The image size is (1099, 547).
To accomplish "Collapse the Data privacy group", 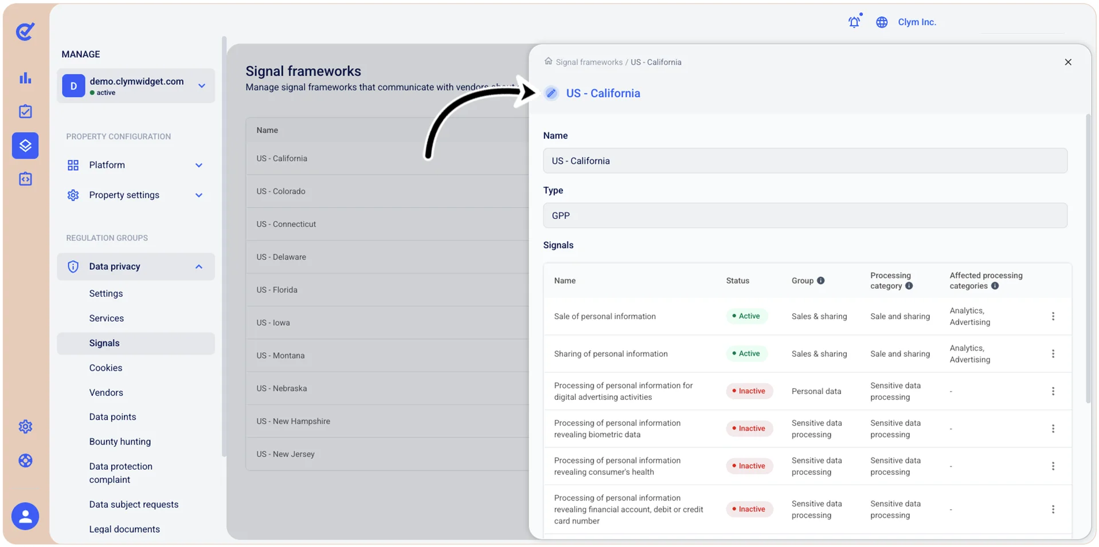I will (x=136, y=266).
